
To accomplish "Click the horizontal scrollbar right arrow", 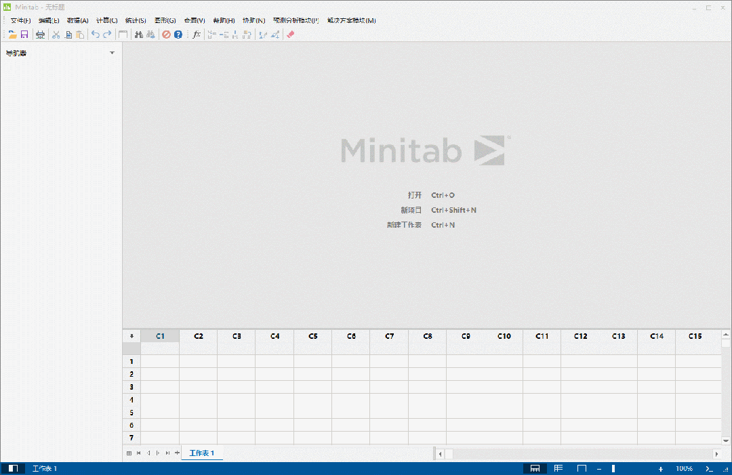I will 716,453.
